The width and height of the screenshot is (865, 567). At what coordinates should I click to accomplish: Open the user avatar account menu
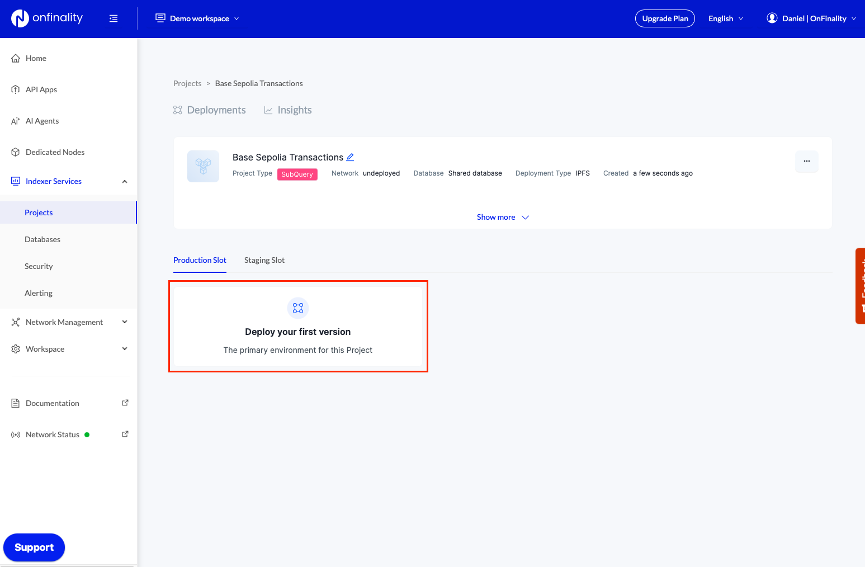click(772, 18)
